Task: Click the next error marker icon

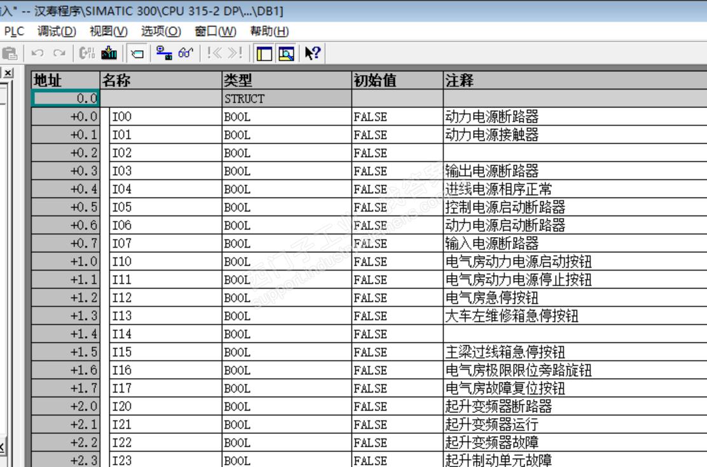Action: coord(235,53)
